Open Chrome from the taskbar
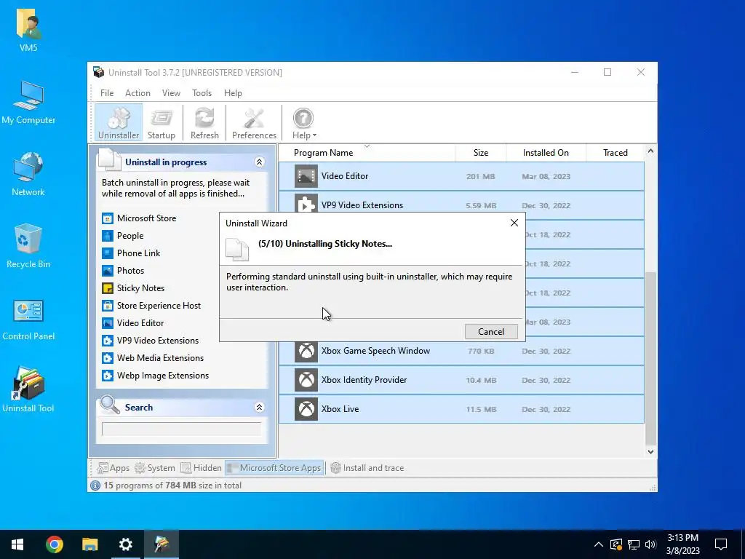Viewport: 745px width, 559px height. [x=54, y=544]
